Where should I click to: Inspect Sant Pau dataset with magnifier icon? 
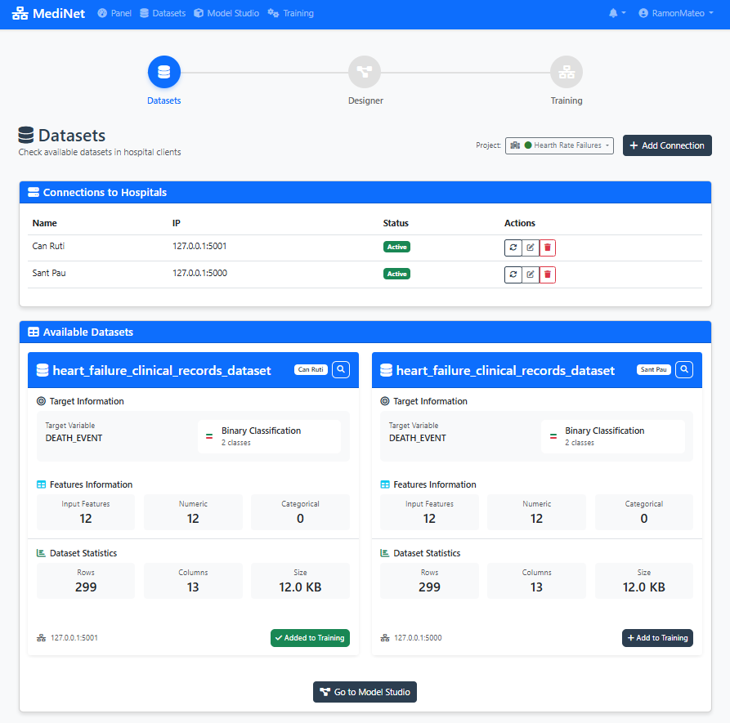tap(685, 370)
